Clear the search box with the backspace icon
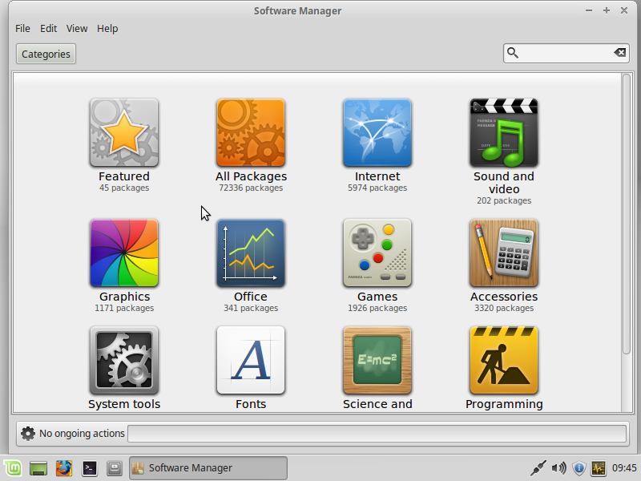The width and height of the screenshot is (641, 481). [620, 53]
